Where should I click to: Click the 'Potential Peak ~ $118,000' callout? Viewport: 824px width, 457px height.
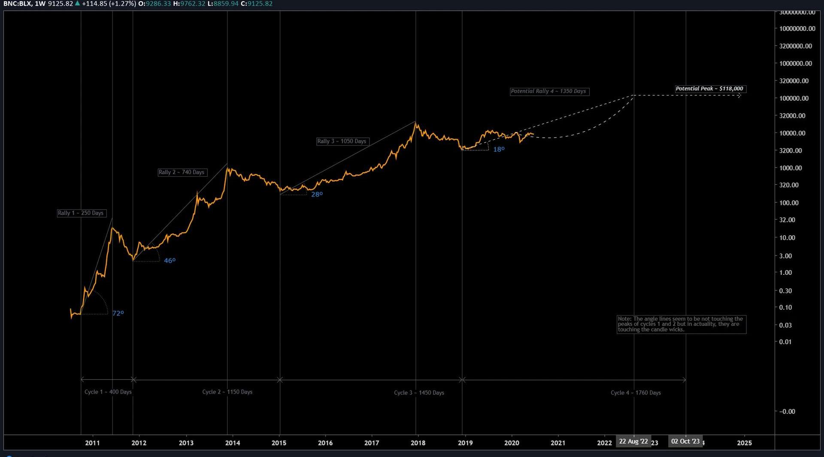[709, 89]
